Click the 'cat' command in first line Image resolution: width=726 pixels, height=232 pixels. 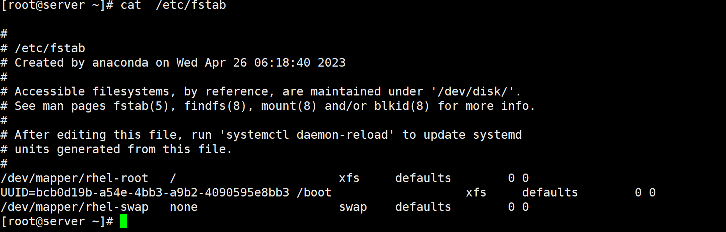click(x=131, y=5)
